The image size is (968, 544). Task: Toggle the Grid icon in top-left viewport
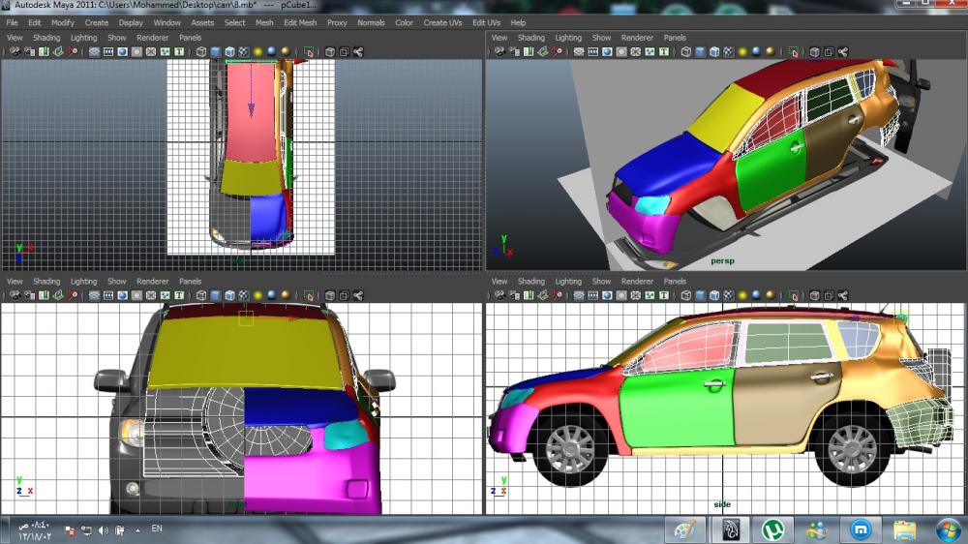coord(95,51)
